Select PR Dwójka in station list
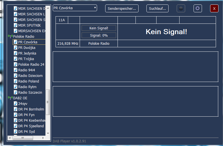 pos(27,48)
